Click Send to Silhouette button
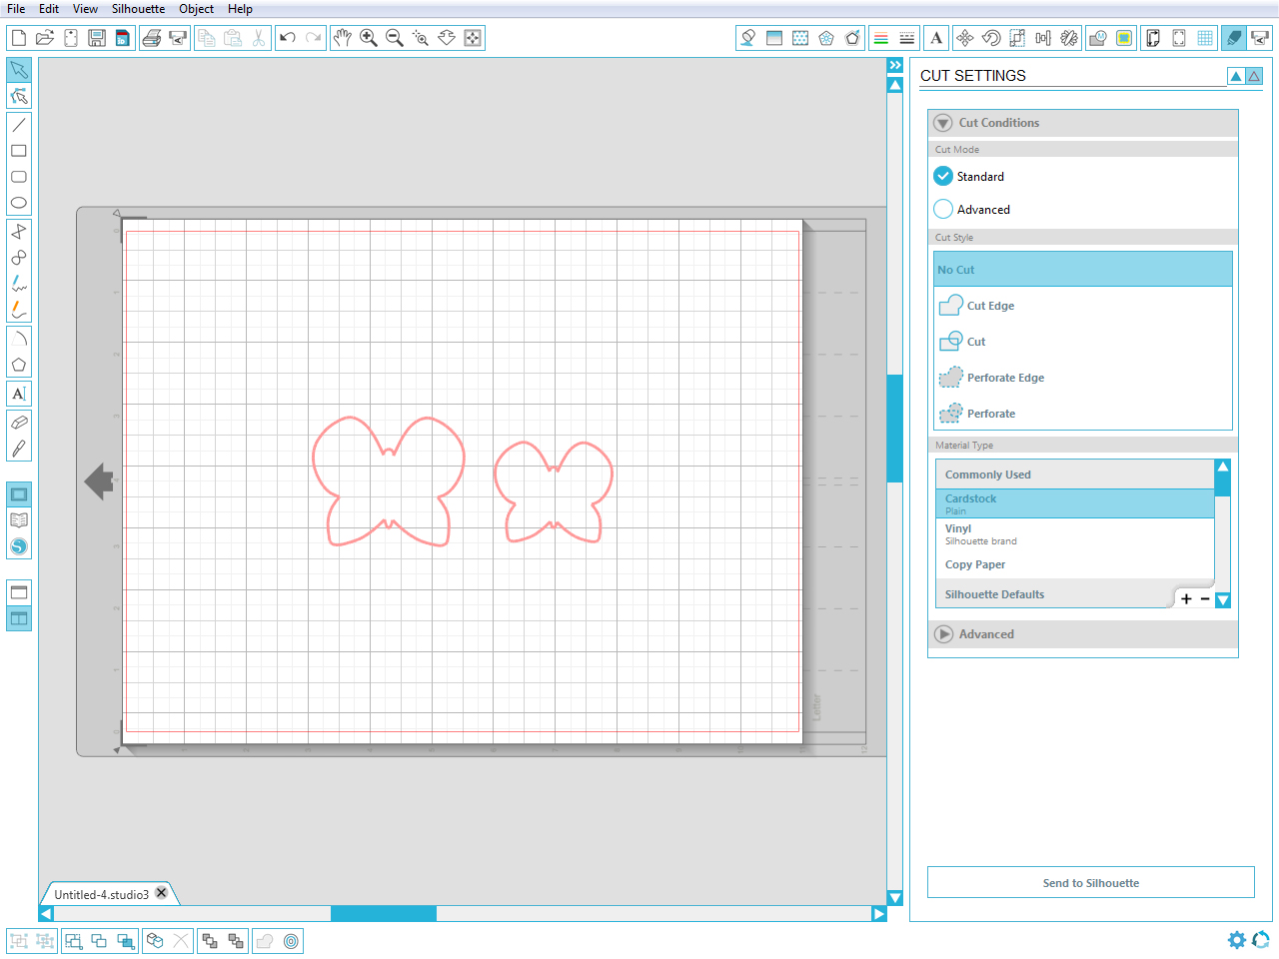The height and width of the screenshot is (959, 1279). tap(1091, 883)
